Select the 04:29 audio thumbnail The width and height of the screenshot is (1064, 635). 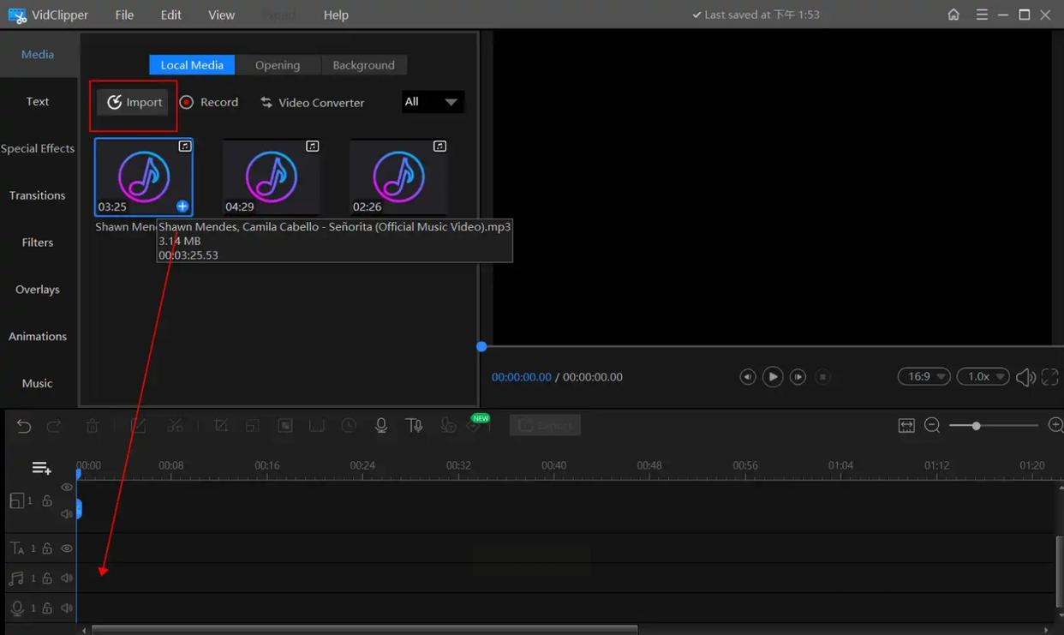click(271, 177)
